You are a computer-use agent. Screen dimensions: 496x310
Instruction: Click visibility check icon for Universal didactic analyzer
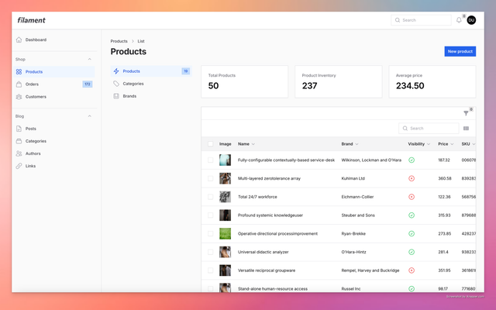tap(412, 252)
